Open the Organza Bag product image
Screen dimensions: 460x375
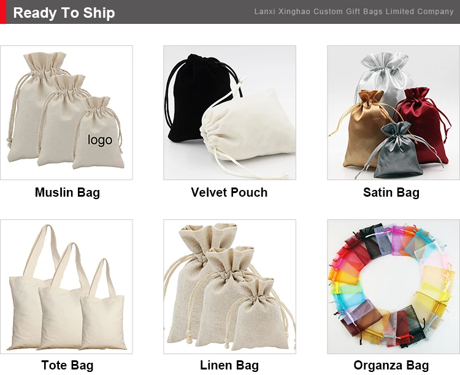(393, 286)
